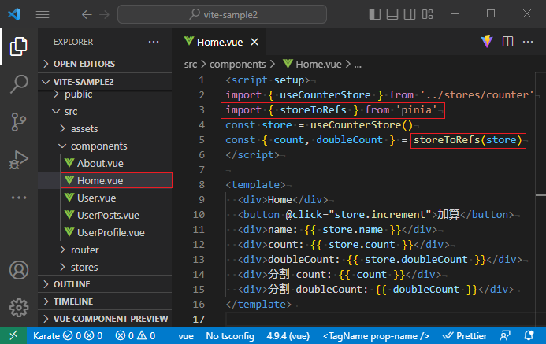Click the 4.9.4 (vue) version status item
This screenshot has width=546, height=344.
click(288, 335)
